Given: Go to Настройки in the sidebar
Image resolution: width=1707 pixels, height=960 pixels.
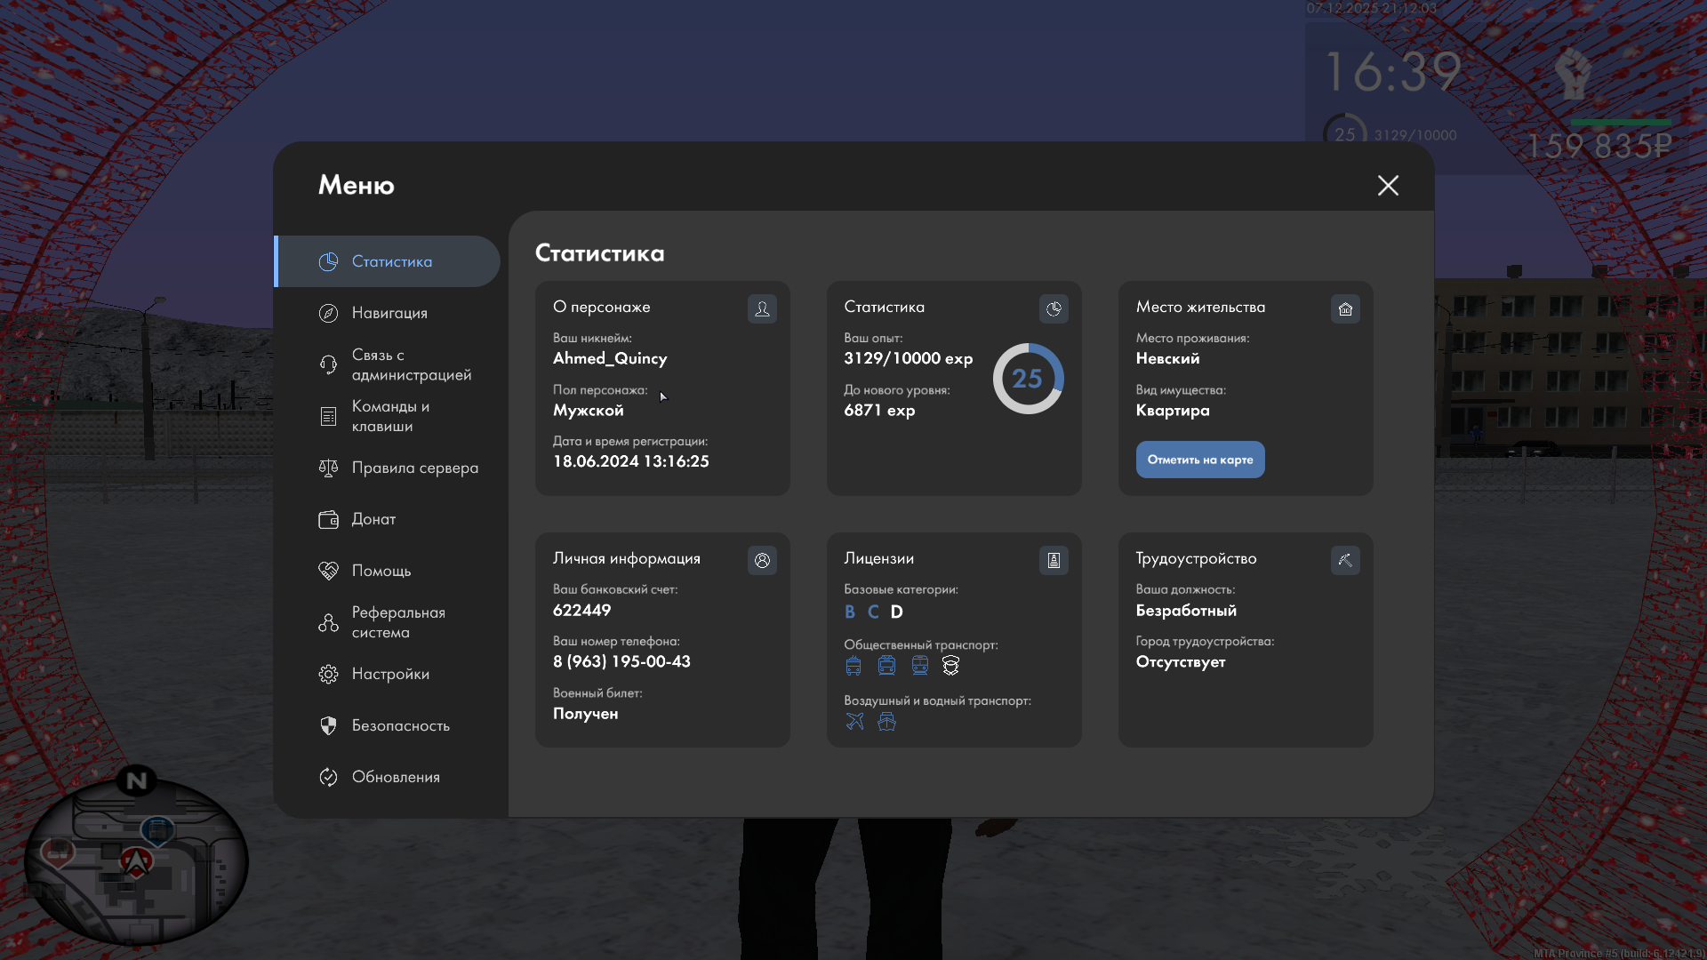Looking at the screenshot, I should 389,674.
